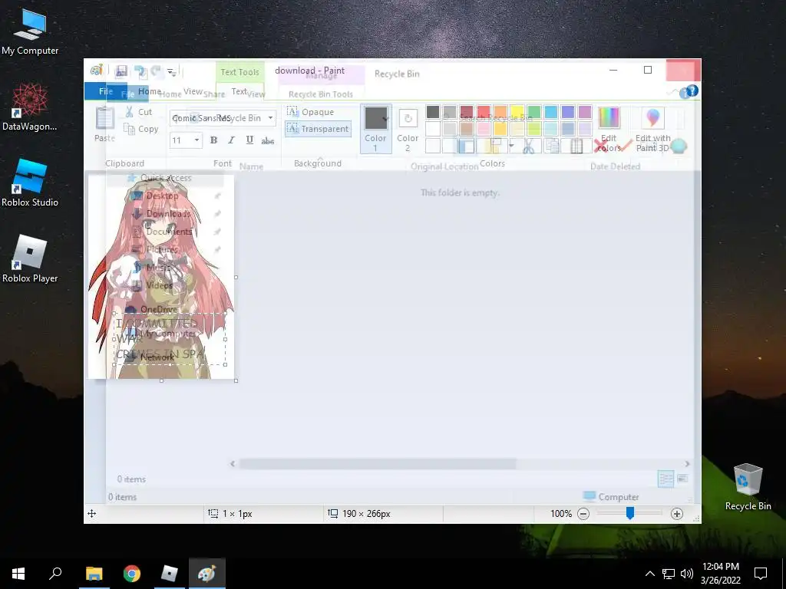Pick the green color swatch
This screenshot has height=589, width=786.
pyautogui.click(x=534, y=112)
